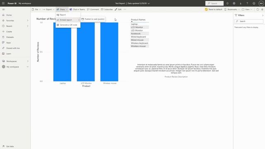The height and width of the screenshot is (149, 265).
Task: Open the Bookmarks dropdown
Action: 232,10
